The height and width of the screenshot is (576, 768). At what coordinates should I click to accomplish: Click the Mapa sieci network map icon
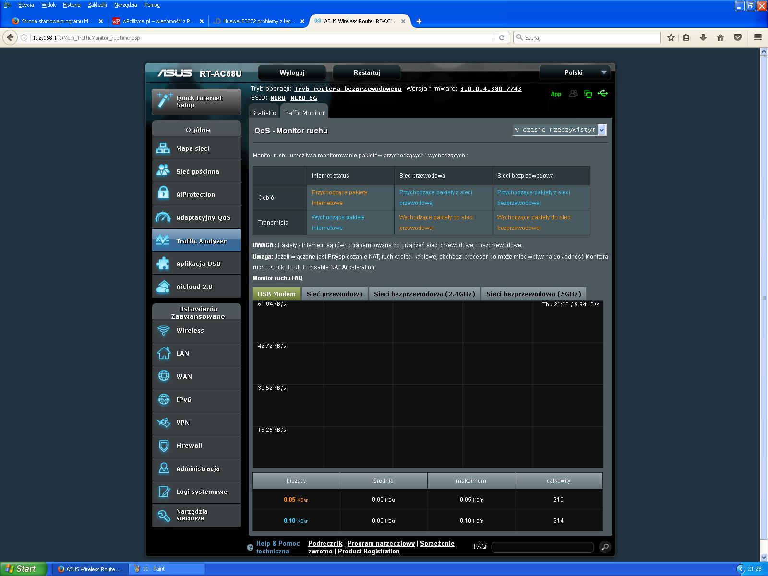[x=163, y=148]
